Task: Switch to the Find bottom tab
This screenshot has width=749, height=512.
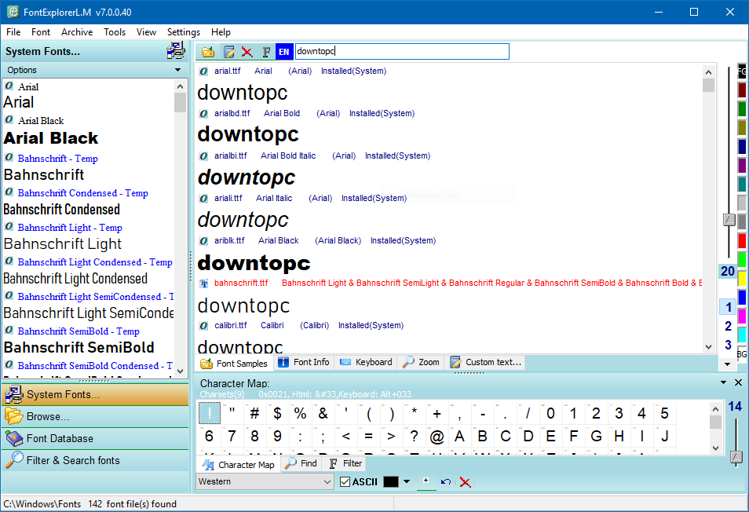Action: tap(301, 463)
